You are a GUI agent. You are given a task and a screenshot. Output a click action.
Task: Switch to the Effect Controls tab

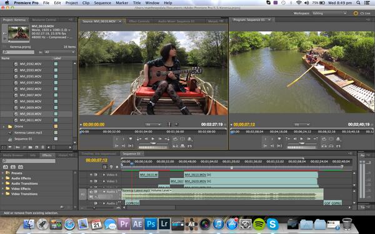click(x=139, y=21)
